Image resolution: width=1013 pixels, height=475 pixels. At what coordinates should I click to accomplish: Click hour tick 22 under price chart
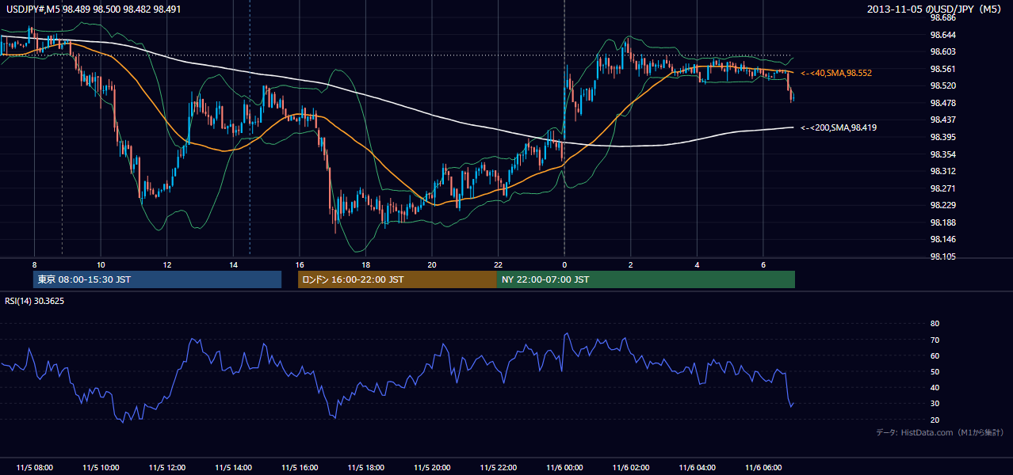498,264
